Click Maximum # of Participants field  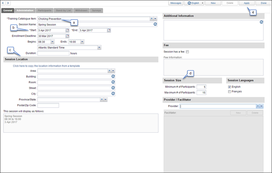pos(201,92)
